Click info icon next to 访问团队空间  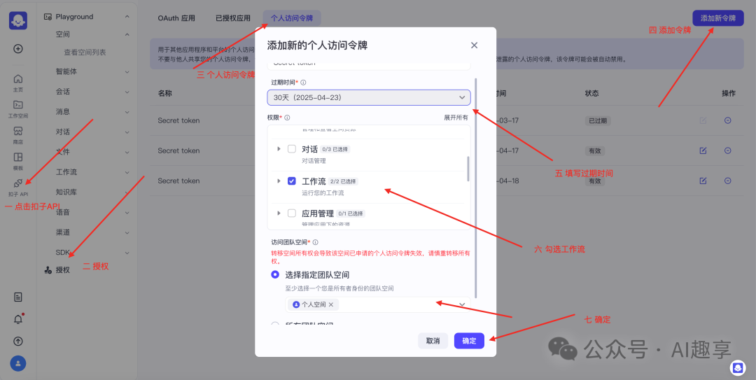pyautogui.click(x=315, y=243)
